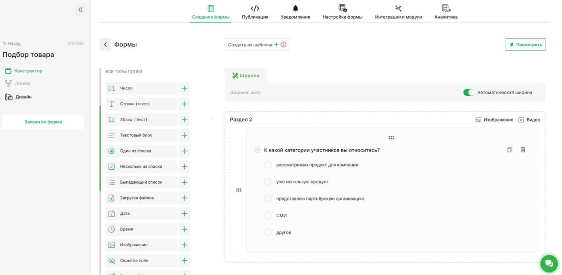Click the drag handle dots above question
Viewport: 562px width, 275px height.
coord(391,138)
